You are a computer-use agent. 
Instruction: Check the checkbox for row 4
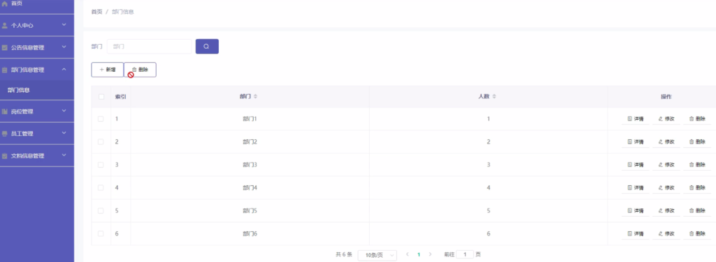click(101, 187)
